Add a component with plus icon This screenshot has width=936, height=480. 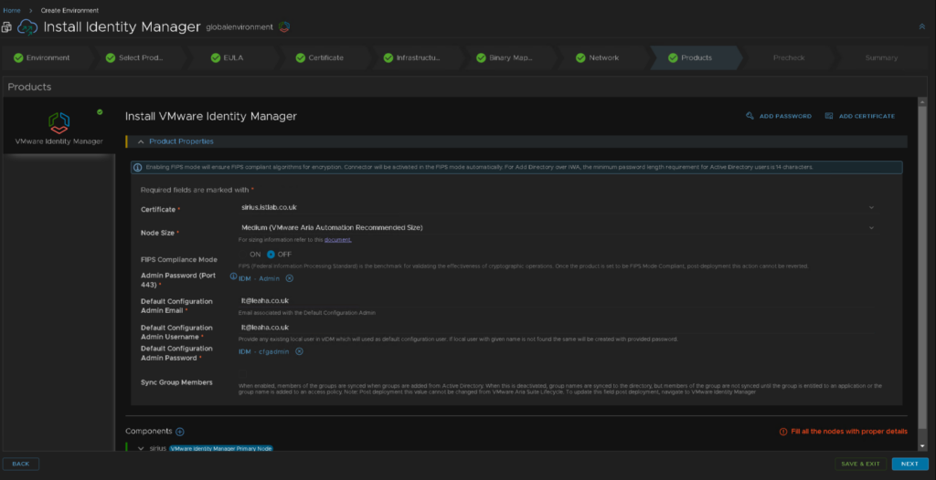tap(180, 432)
